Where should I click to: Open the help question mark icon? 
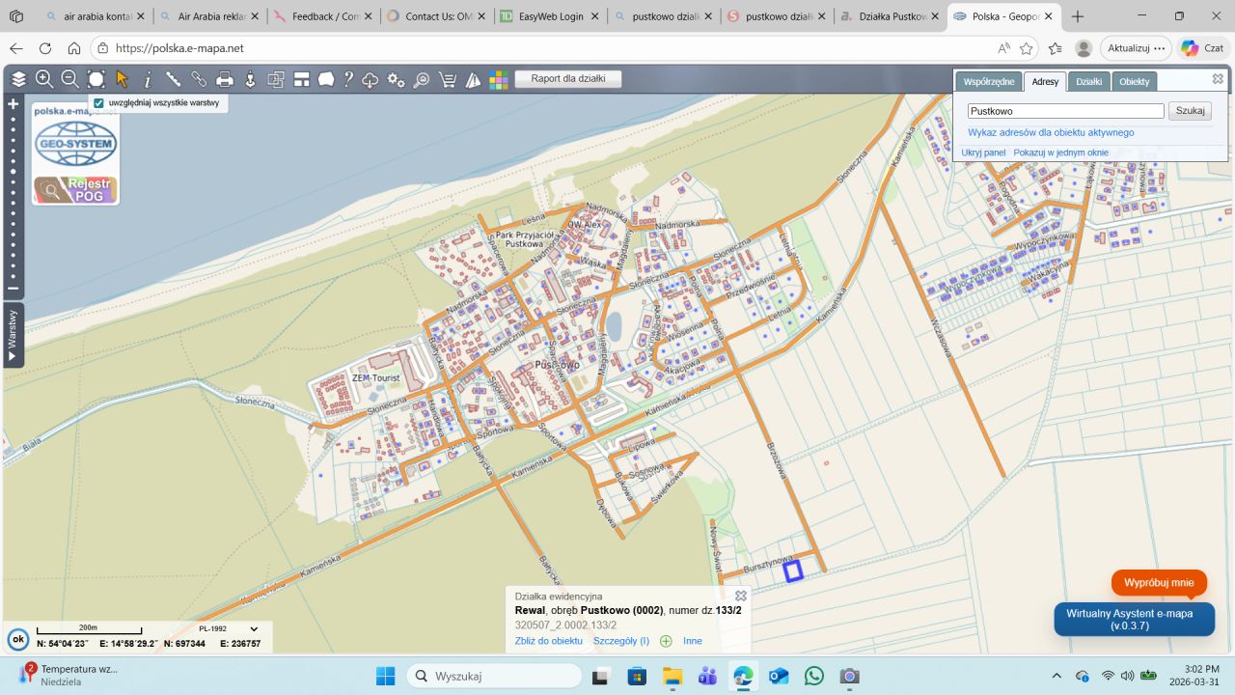pyautogui.click(x=348, y=79)
